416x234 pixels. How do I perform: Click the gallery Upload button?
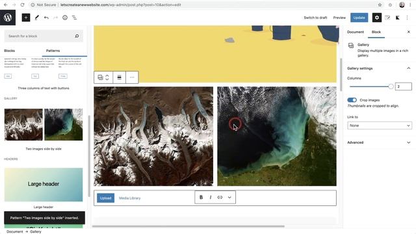click(105, 198)
